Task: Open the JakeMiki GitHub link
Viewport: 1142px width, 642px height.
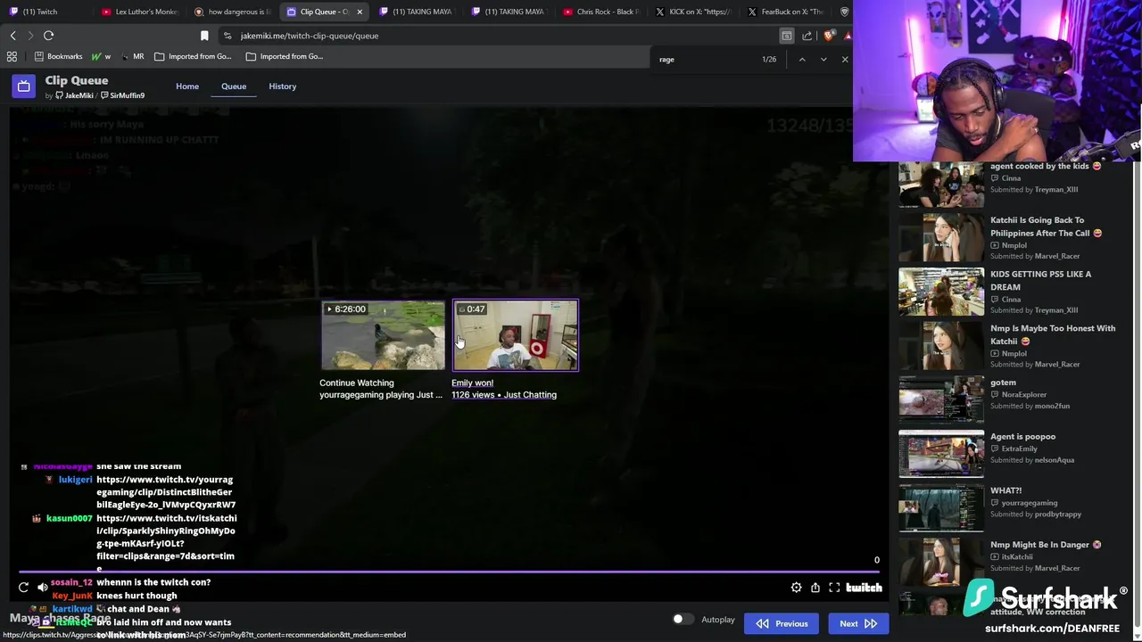Action: click(74, 95)
